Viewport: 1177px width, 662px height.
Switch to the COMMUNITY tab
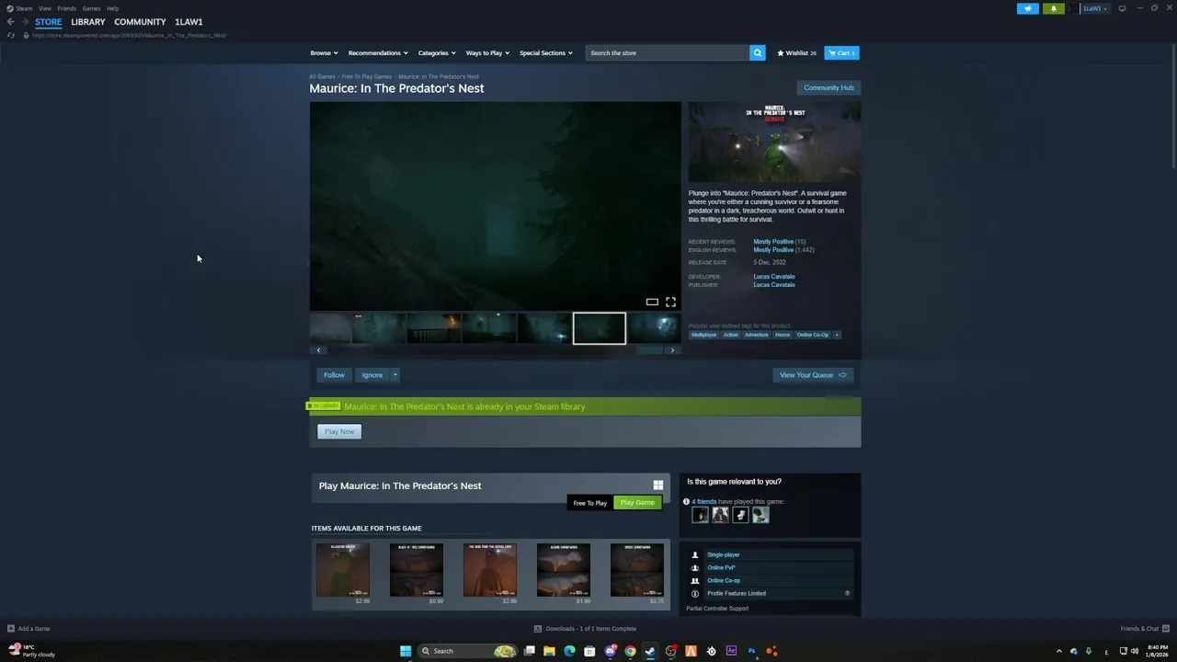click(x=140, y=21)
